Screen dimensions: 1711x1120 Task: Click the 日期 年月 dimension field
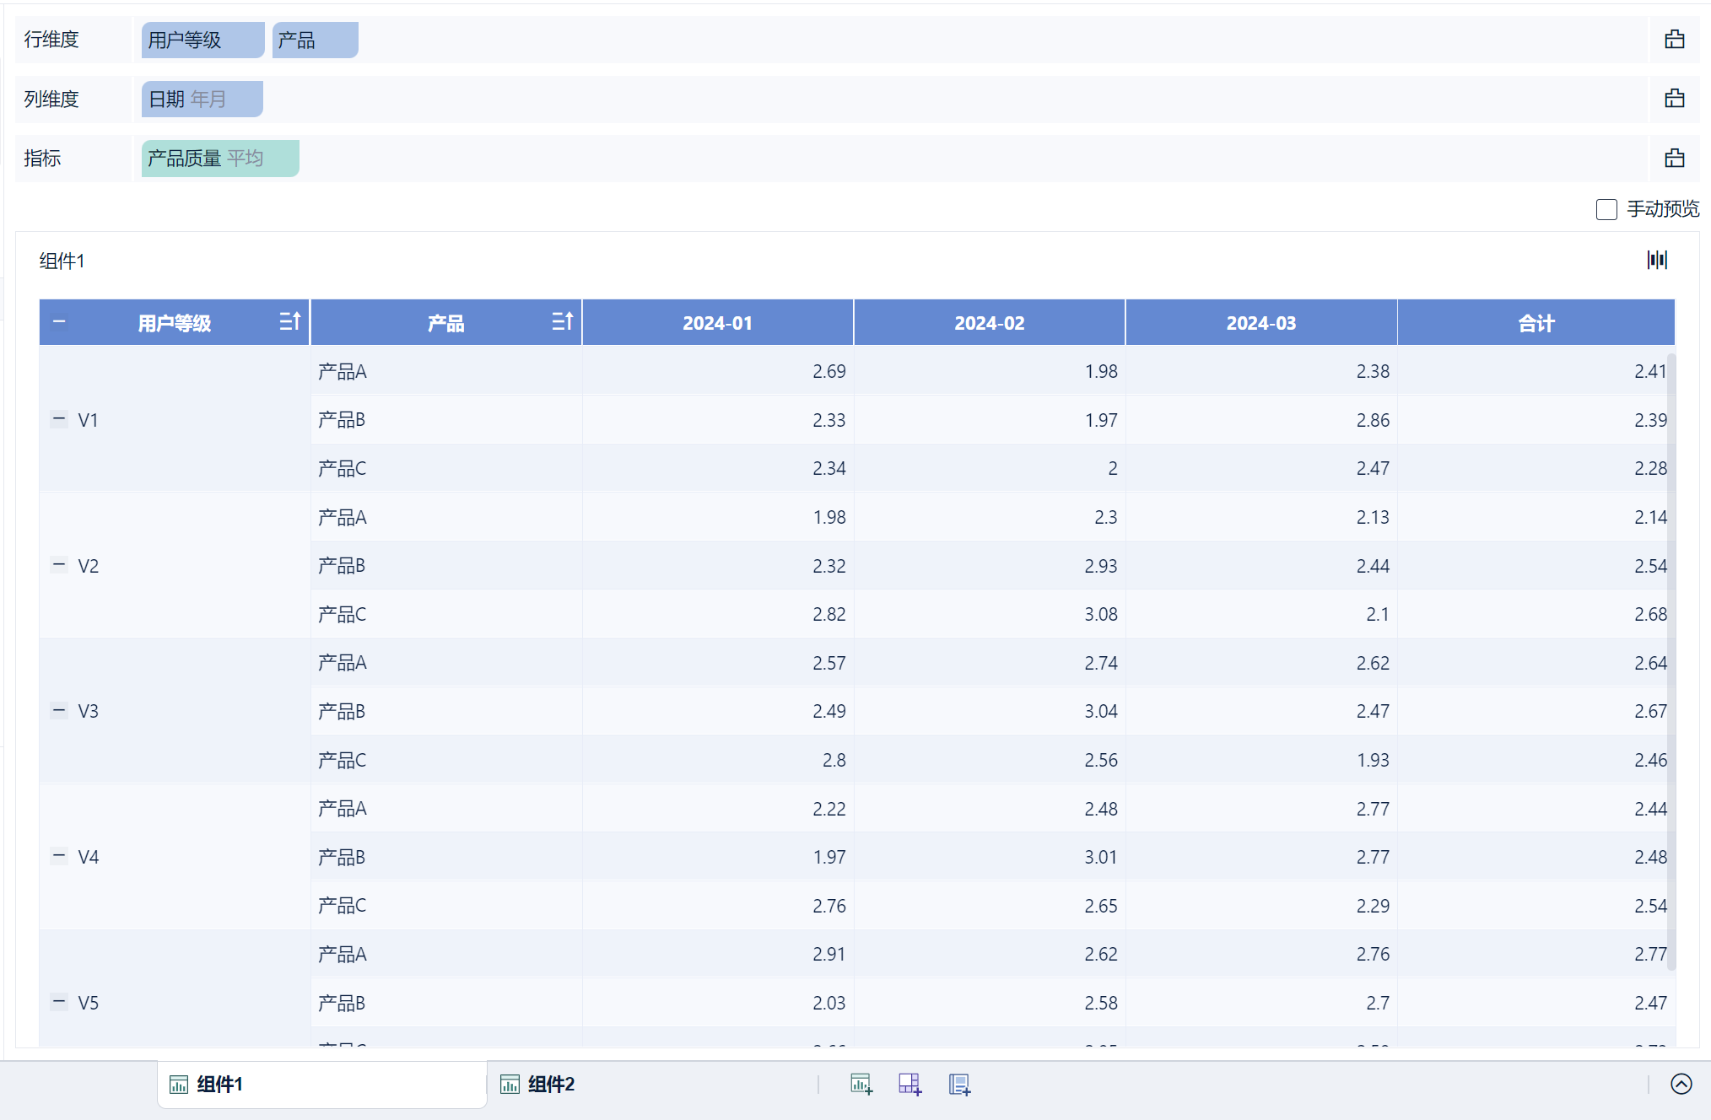pyautogui.click(x=202, y=99)
